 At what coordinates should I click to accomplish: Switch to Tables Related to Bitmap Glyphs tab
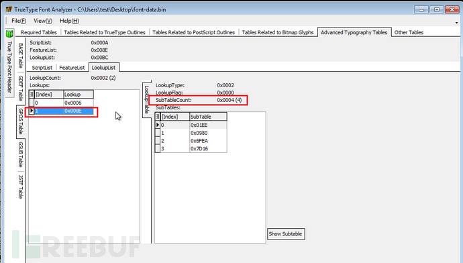point(278,32)
